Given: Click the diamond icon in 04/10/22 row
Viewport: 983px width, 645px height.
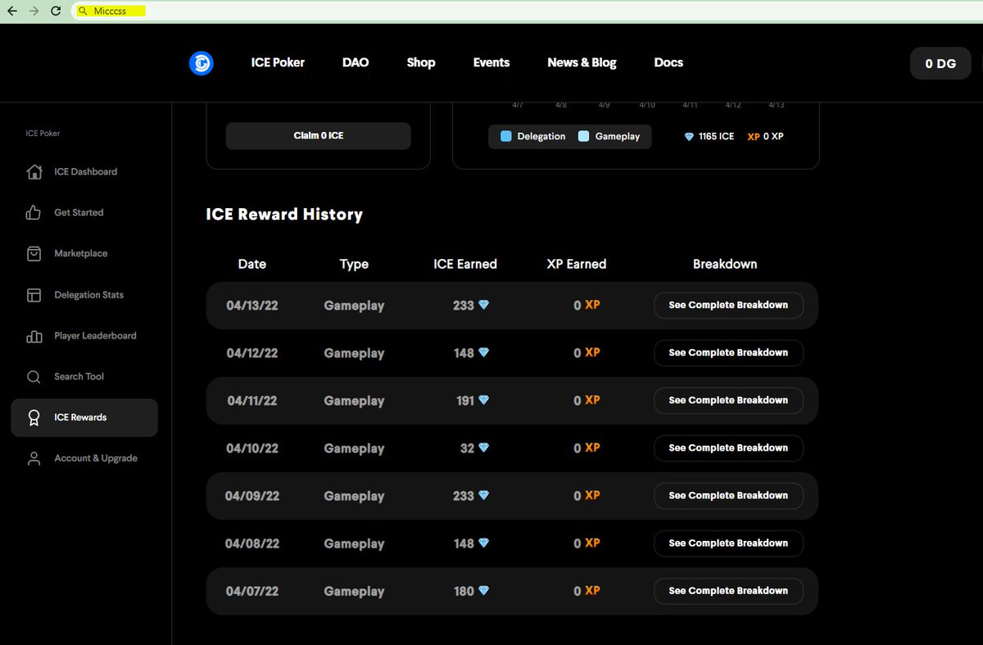Looking at the screenshot, I should point(484,448).
